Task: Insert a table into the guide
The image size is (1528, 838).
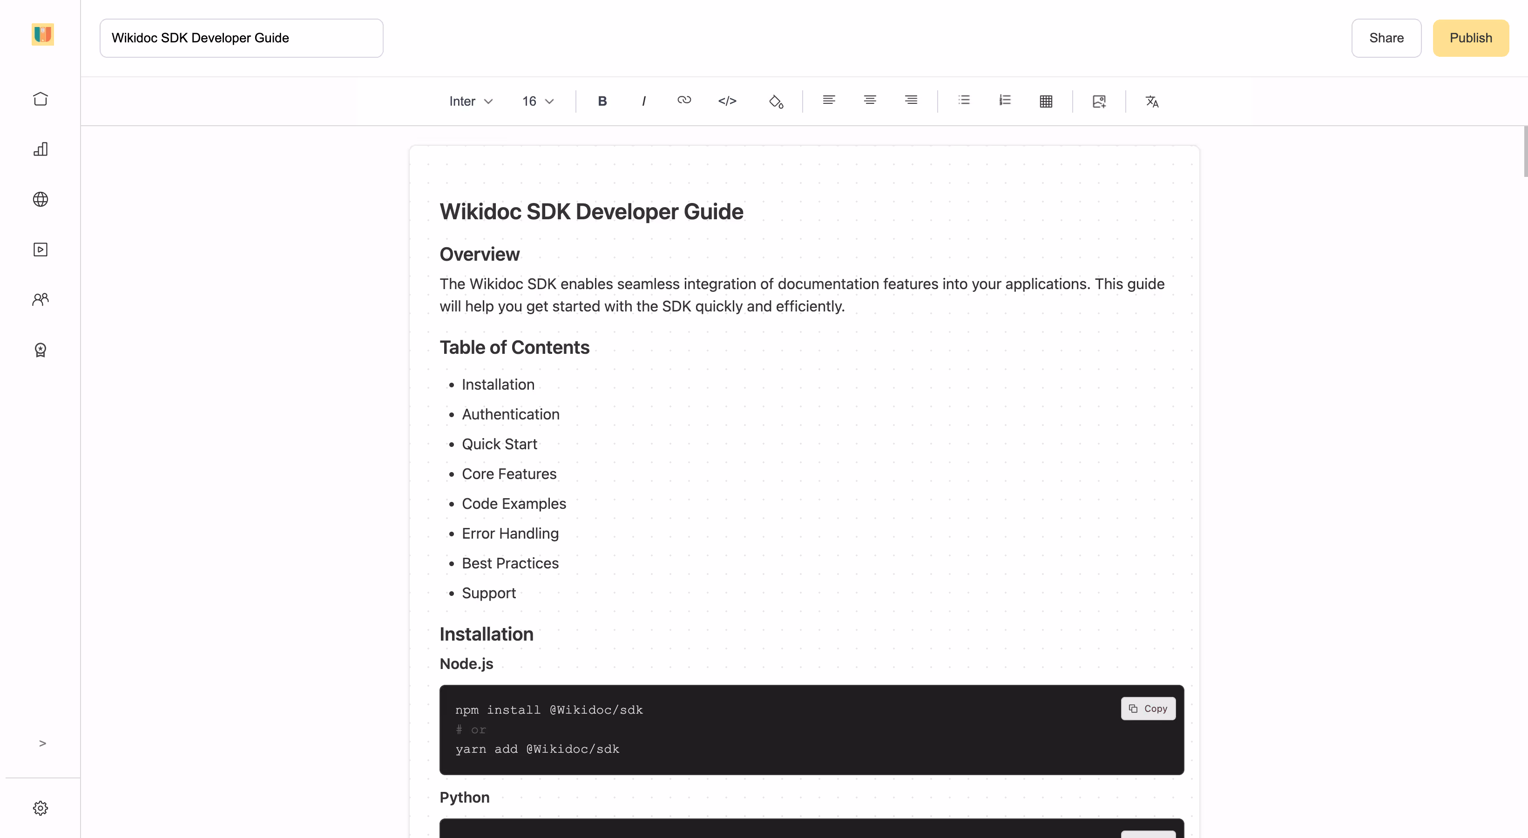Action: coord(1046,101)
